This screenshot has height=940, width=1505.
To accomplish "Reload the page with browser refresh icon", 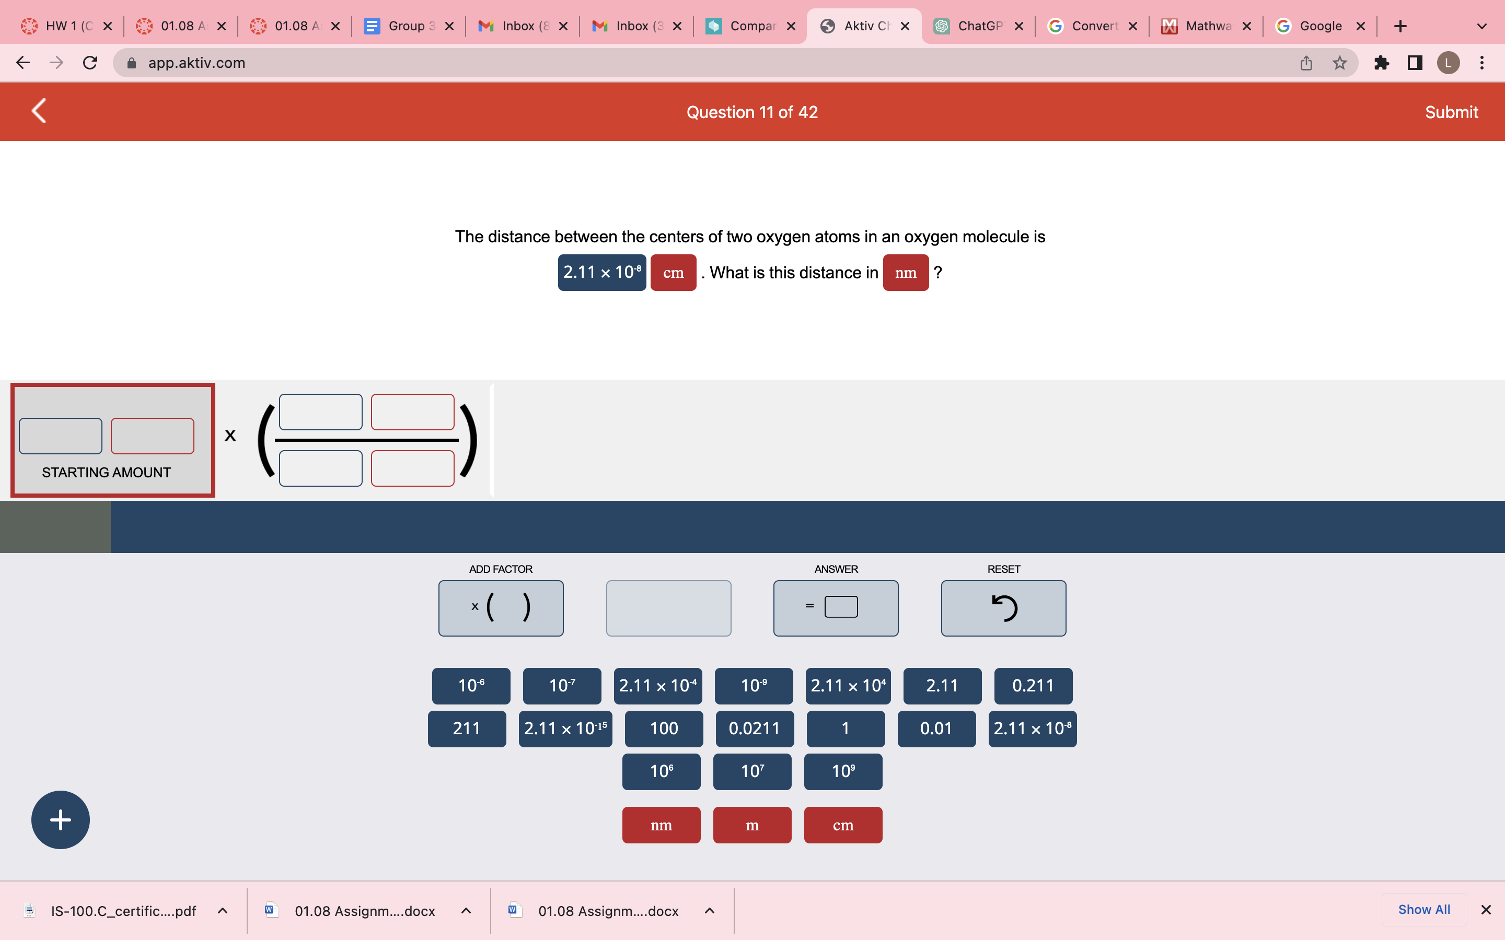I will [x=90, y=63].
